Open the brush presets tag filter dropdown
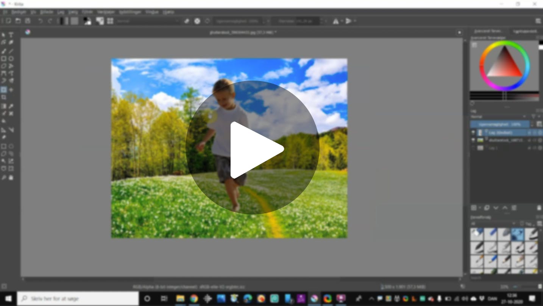The image size is (543, 306). (x=493, y=223)
